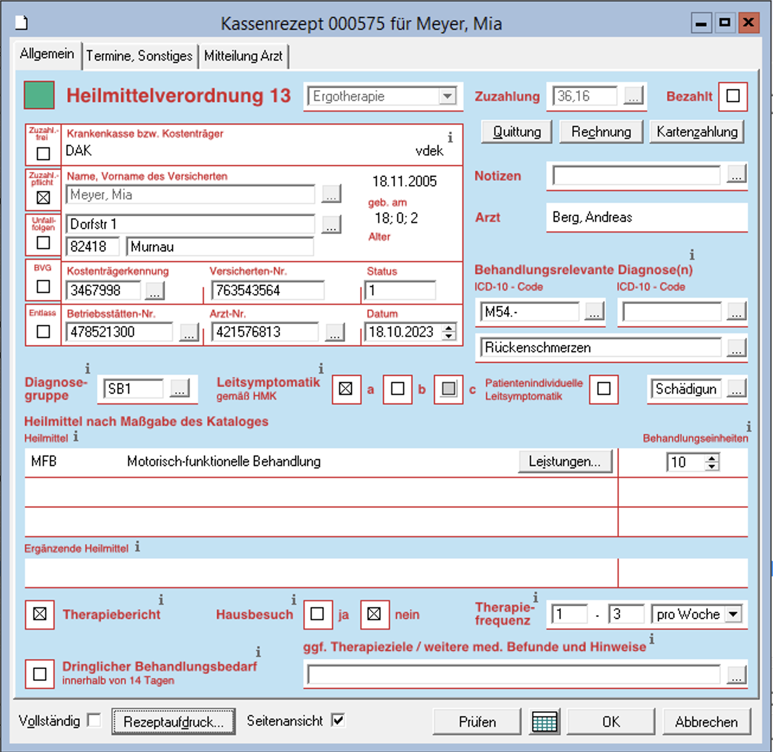Screen dimensions: 773x752
Task: Open the pro Woche frequency dropdown
Action: coord(733,614)
